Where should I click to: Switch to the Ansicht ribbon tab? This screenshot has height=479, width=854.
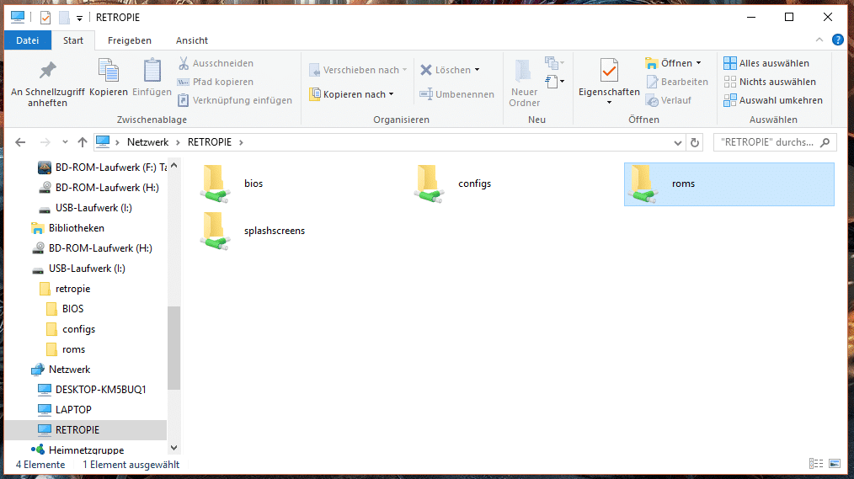click(192, 40)
